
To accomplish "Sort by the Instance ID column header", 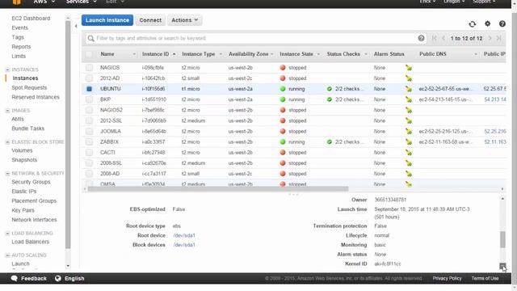I will [x=156, y=54].
